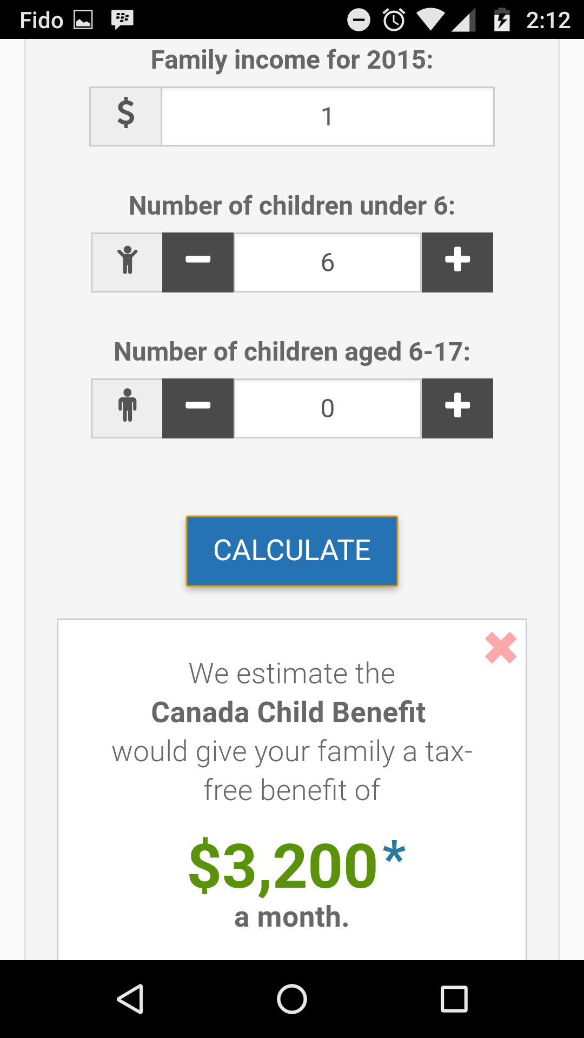
Task: Edit the family income for 2015 field
Action: (328, 117)
